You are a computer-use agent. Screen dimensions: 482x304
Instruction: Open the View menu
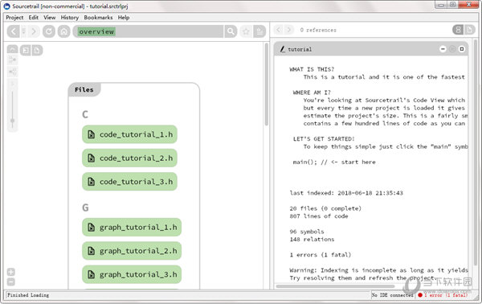point(50,18)
